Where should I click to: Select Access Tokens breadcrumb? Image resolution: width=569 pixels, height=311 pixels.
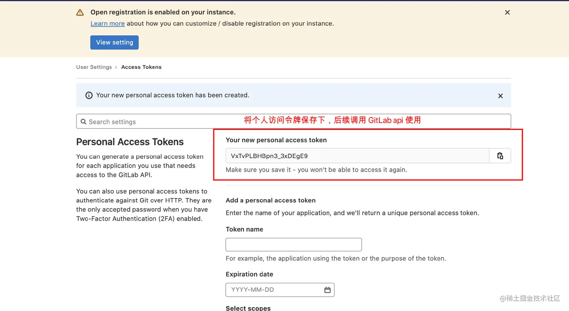click(x=141, y=67)
